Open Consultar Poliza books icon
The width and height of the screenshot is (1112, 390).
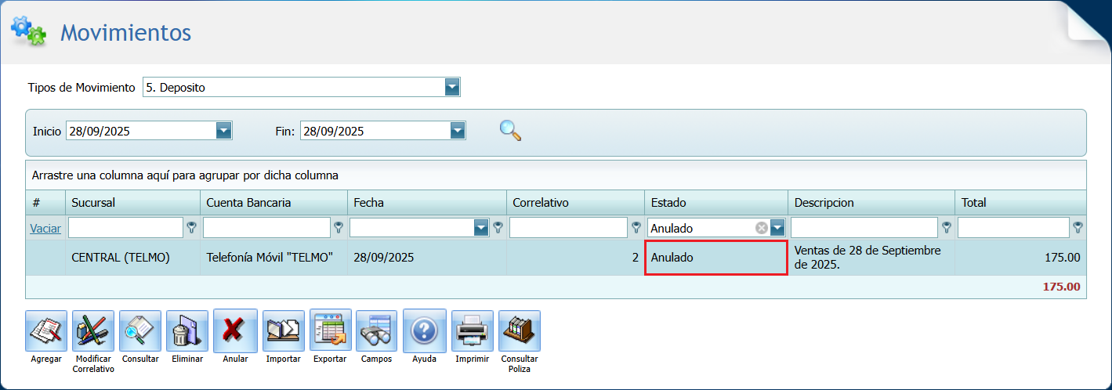tap(519, 331)
